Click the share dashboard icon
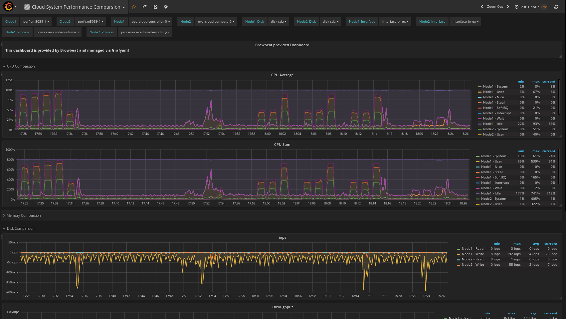The image size is (566, 319). point(145,7)
